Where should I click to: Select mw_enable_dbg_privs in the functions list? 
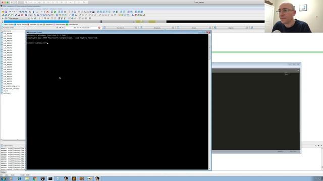(x=12, y=86)
